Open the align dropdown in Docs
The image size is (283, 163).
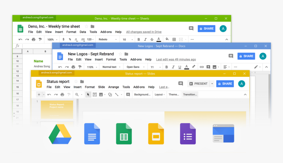pyautogui.click(x=226, y=67)
